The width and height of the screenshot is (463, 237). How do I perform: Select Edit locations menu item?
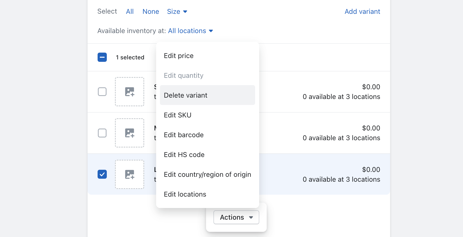(x=185, y=194)
